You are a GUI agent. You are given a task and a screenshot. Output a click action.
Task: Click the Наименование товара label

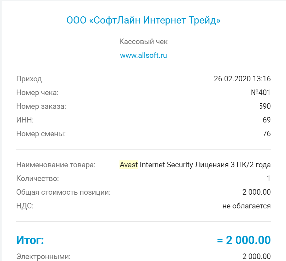(56, 165)
